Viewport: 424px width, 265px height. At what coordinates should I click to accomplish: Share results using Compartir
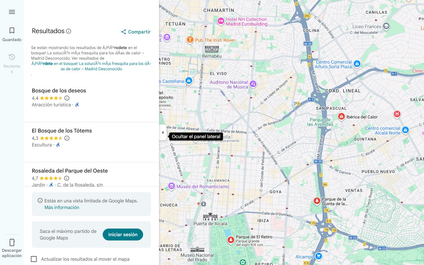click(x=136, y=32)
